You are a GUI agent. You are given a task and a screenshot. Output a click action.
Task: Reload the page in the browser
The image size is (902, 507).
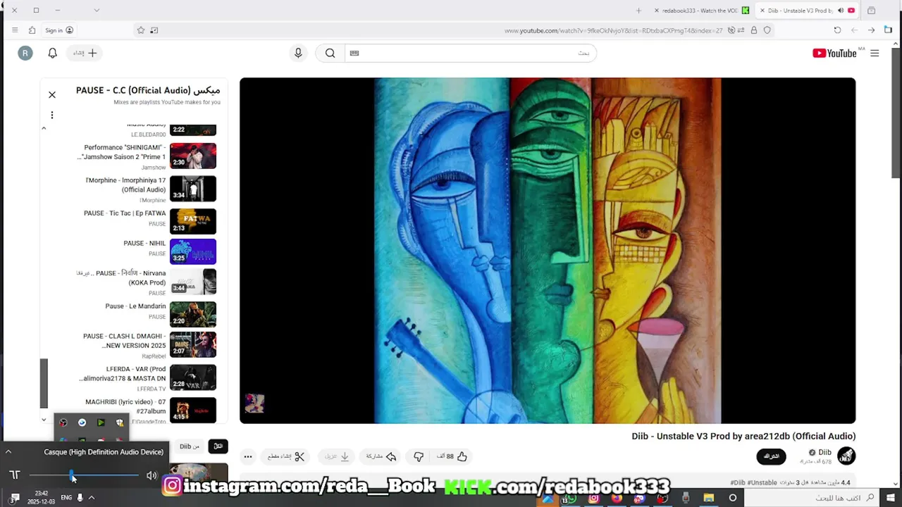click(x=837, y=30)
